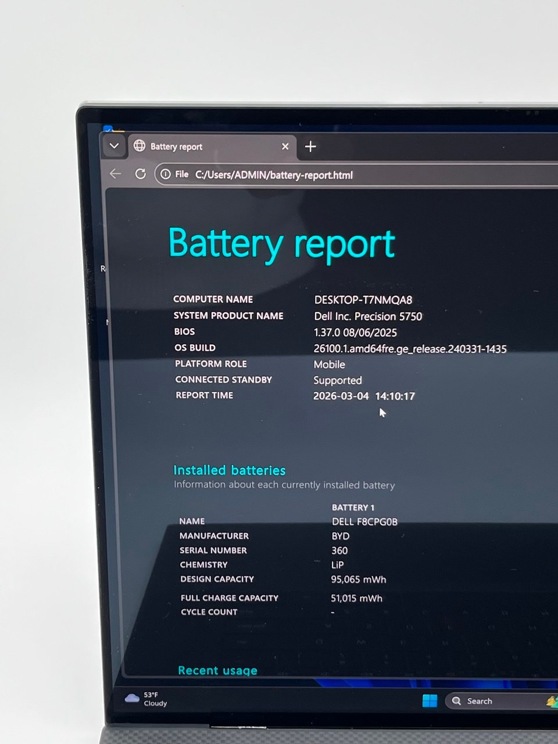Viewport: 558px width, 744px height.
Task: Select BIOS version 1.37.0 08/06/2025
Action: (355, 332)
